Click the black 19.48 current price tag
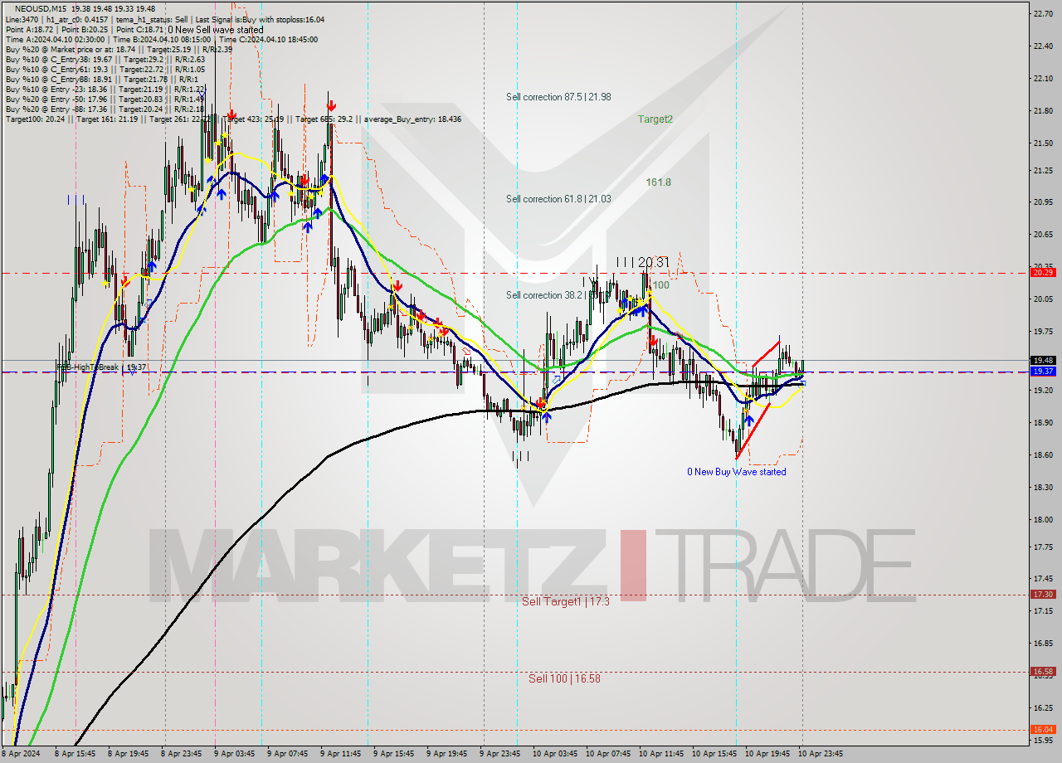Viewport: 1062px width, 763px height. click(1042, 360)
